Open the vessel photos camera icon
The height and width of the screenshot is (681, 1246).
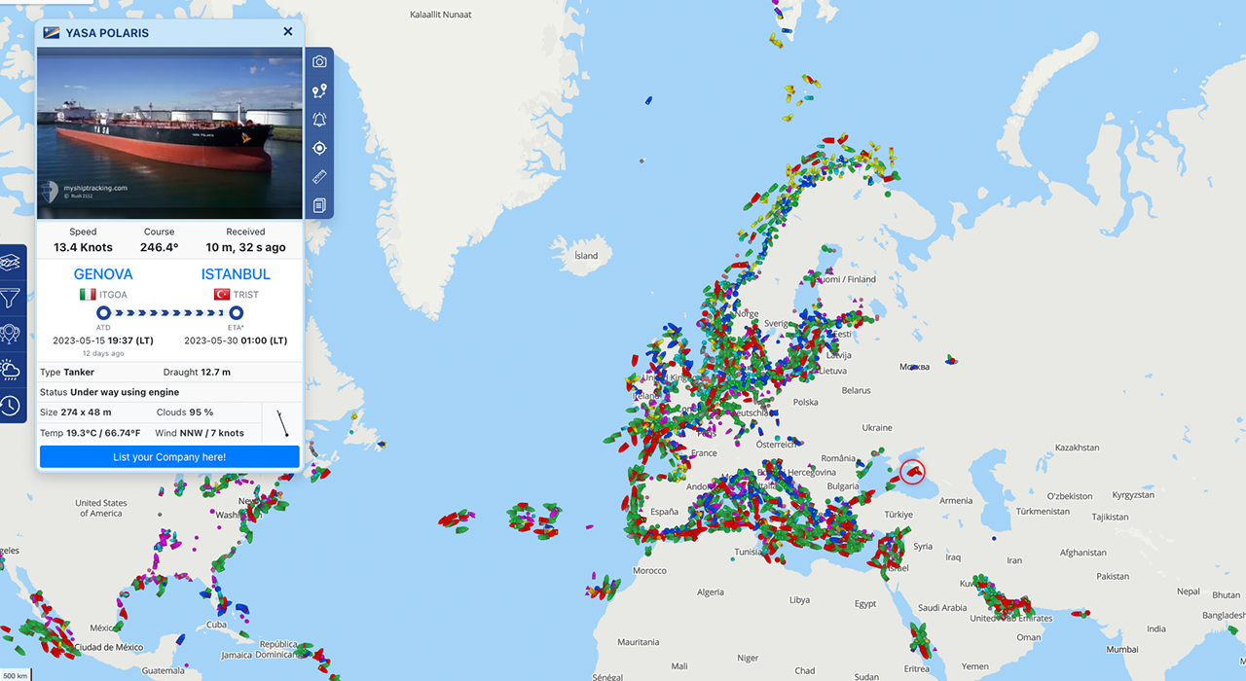pyautogui.click(x=319, y=61)
